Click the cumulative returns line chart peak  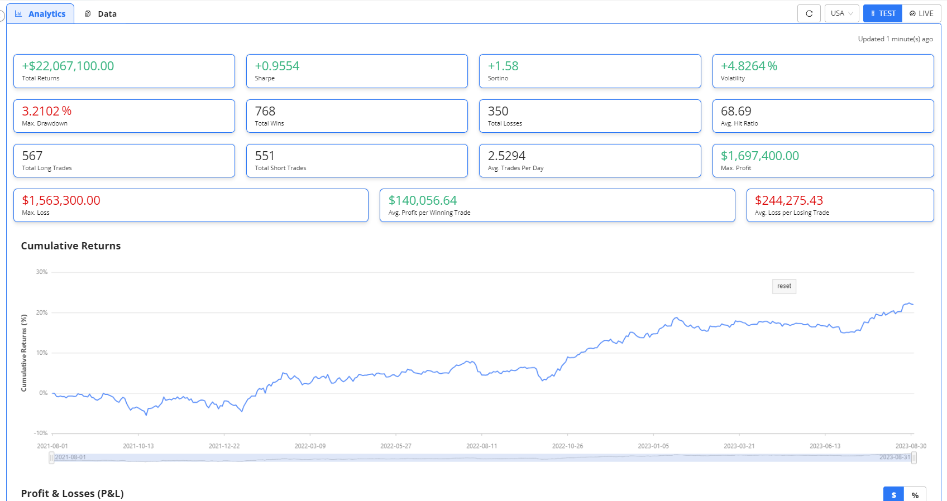908,303
